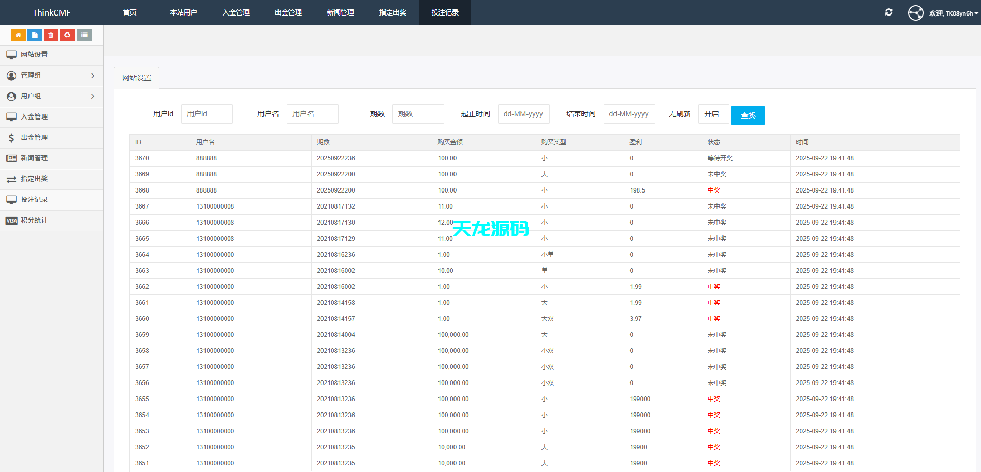Open the TK08yn6h user dropdown
The height and width of the screenshot is (472, 981).
pyautogui.click(x=950, y=12)
